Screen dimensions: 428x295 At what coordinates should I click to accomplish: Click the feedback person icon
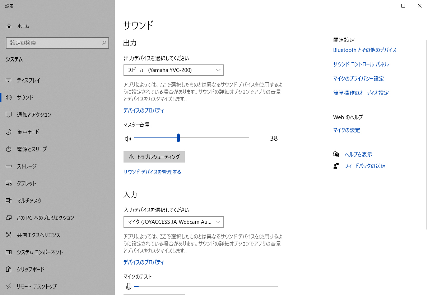tap(336, 166)
